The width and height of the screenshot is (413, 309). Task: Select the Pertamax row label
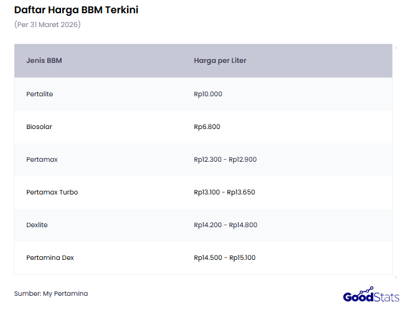click(x=41, y=159)
